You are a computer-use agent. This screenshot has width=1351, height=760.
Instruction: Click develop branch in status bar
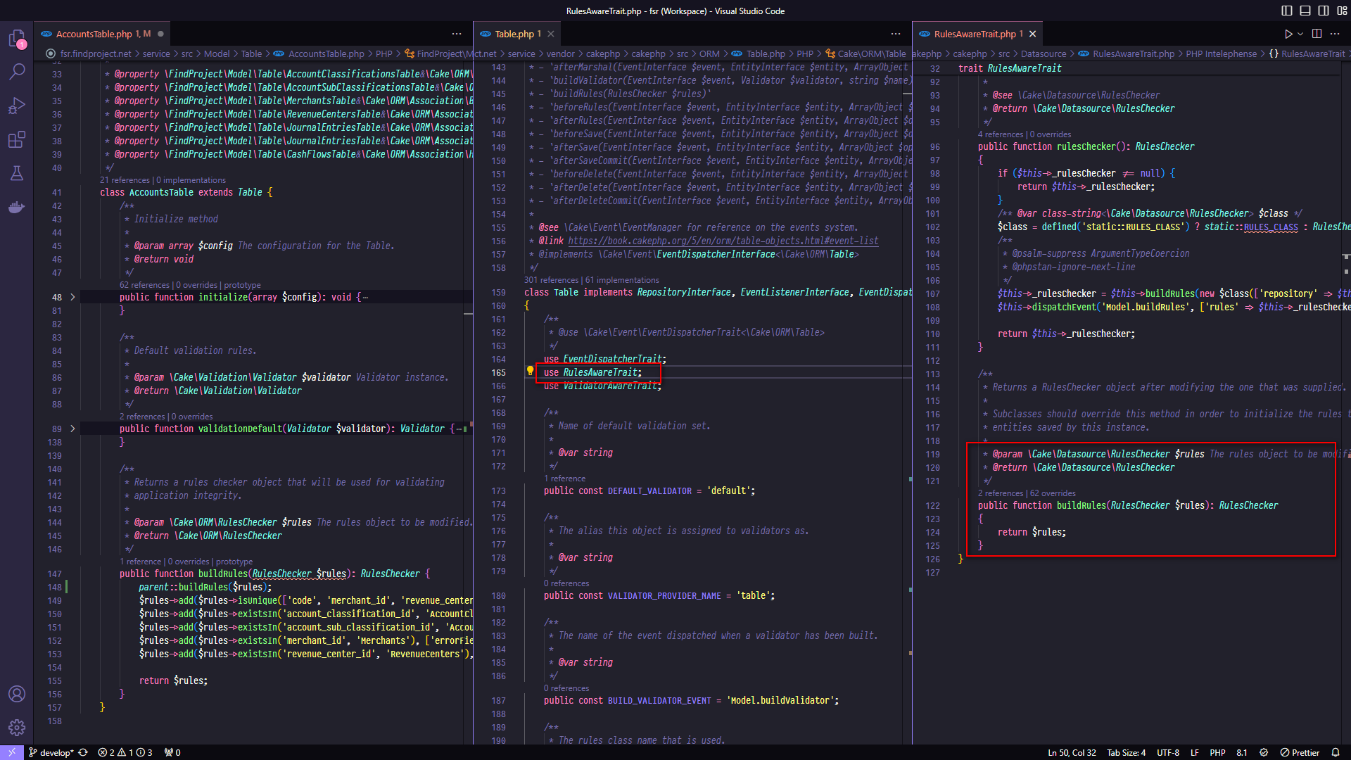[x=56, y=752]
